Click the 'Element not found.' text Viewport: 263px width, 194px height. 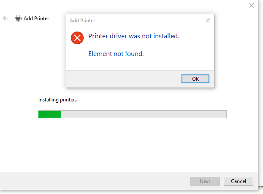click(116, 53)
